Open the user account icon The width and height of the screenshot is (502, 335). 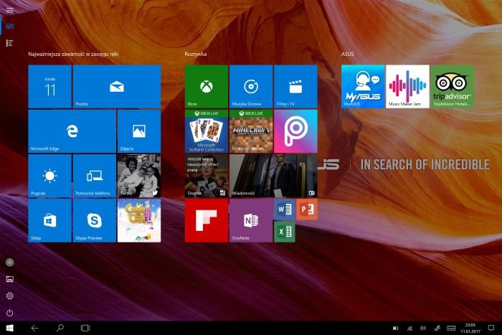pyautogui.click(x=9, y=263)
